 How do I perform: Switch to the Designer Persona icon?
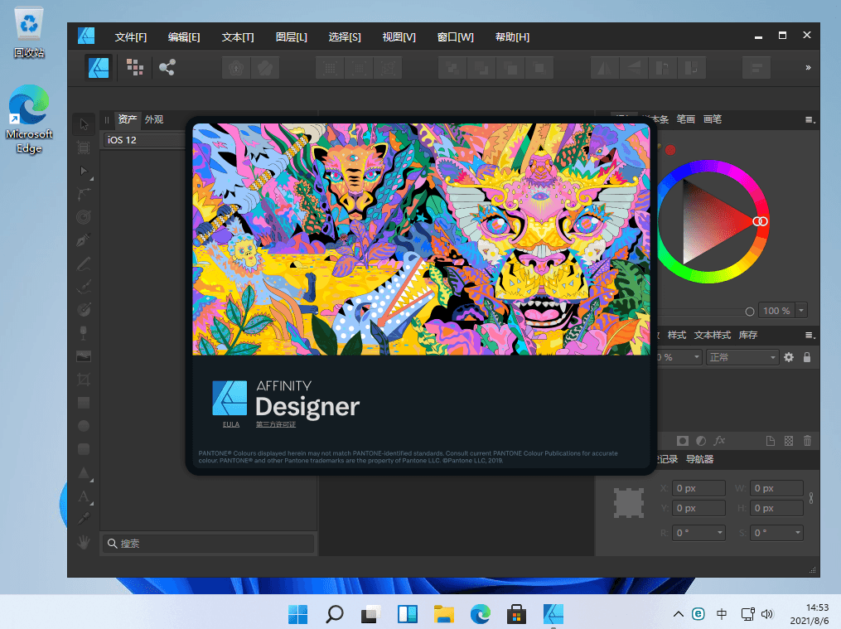[99, 68]
